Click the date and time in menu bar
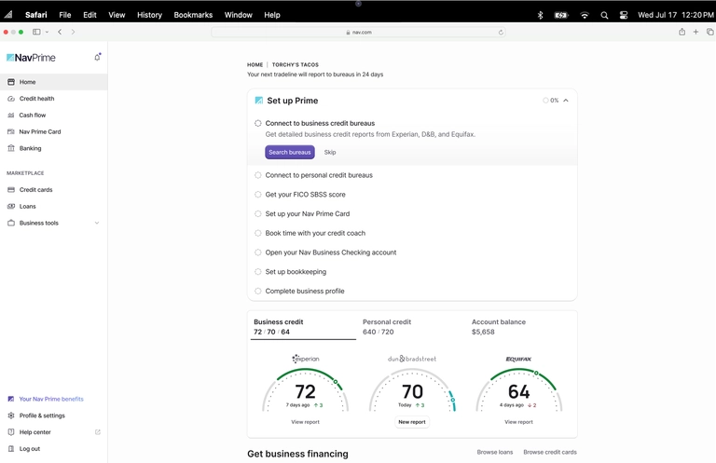This screenshot has width=716, height=463. 675,15
